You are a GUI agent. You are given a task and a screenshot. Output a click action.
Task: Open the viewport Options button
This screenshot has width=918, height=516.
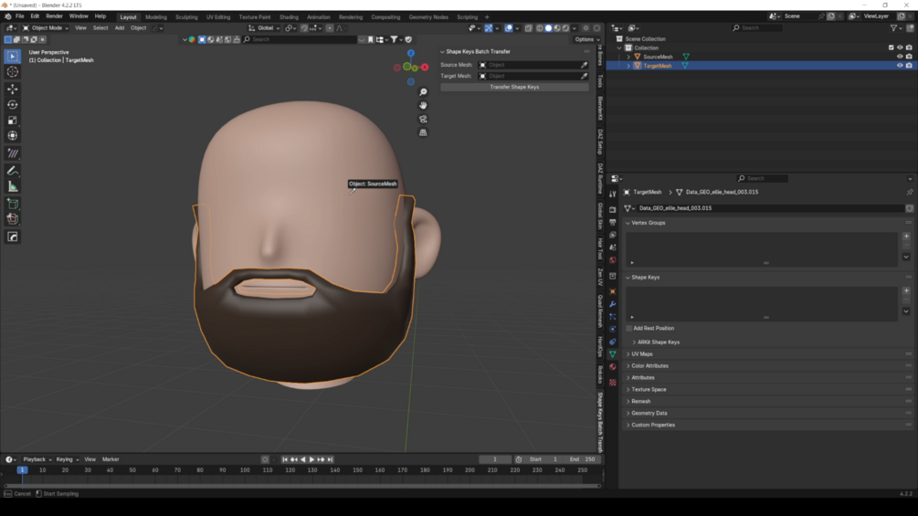point(586,39)
